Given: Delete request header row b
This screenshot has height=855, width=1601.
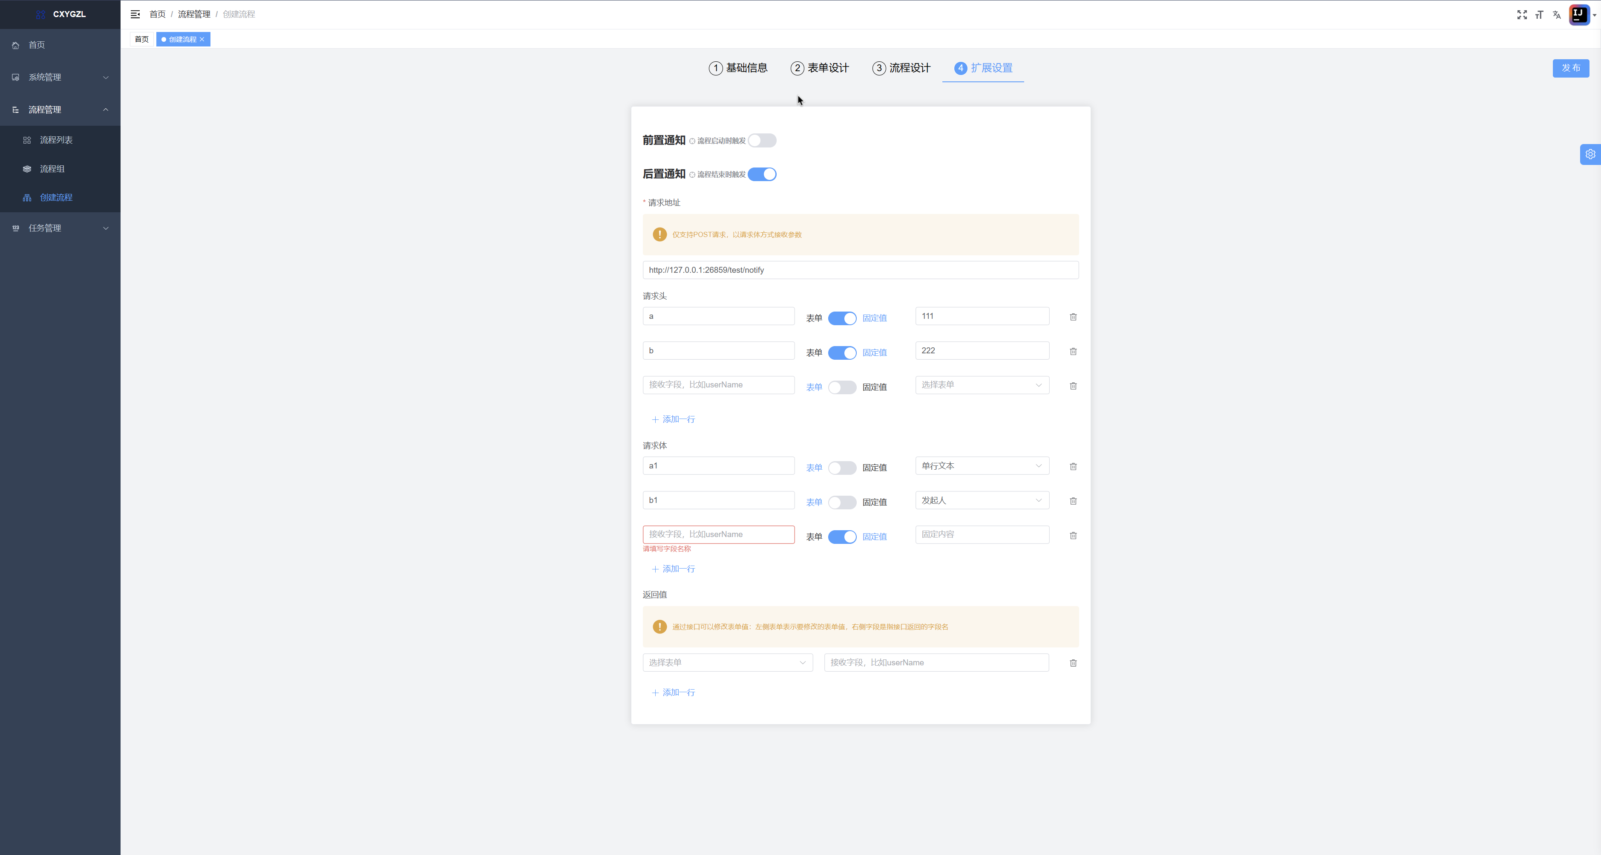Looking at the screenshot, I should click(1073, 351).
